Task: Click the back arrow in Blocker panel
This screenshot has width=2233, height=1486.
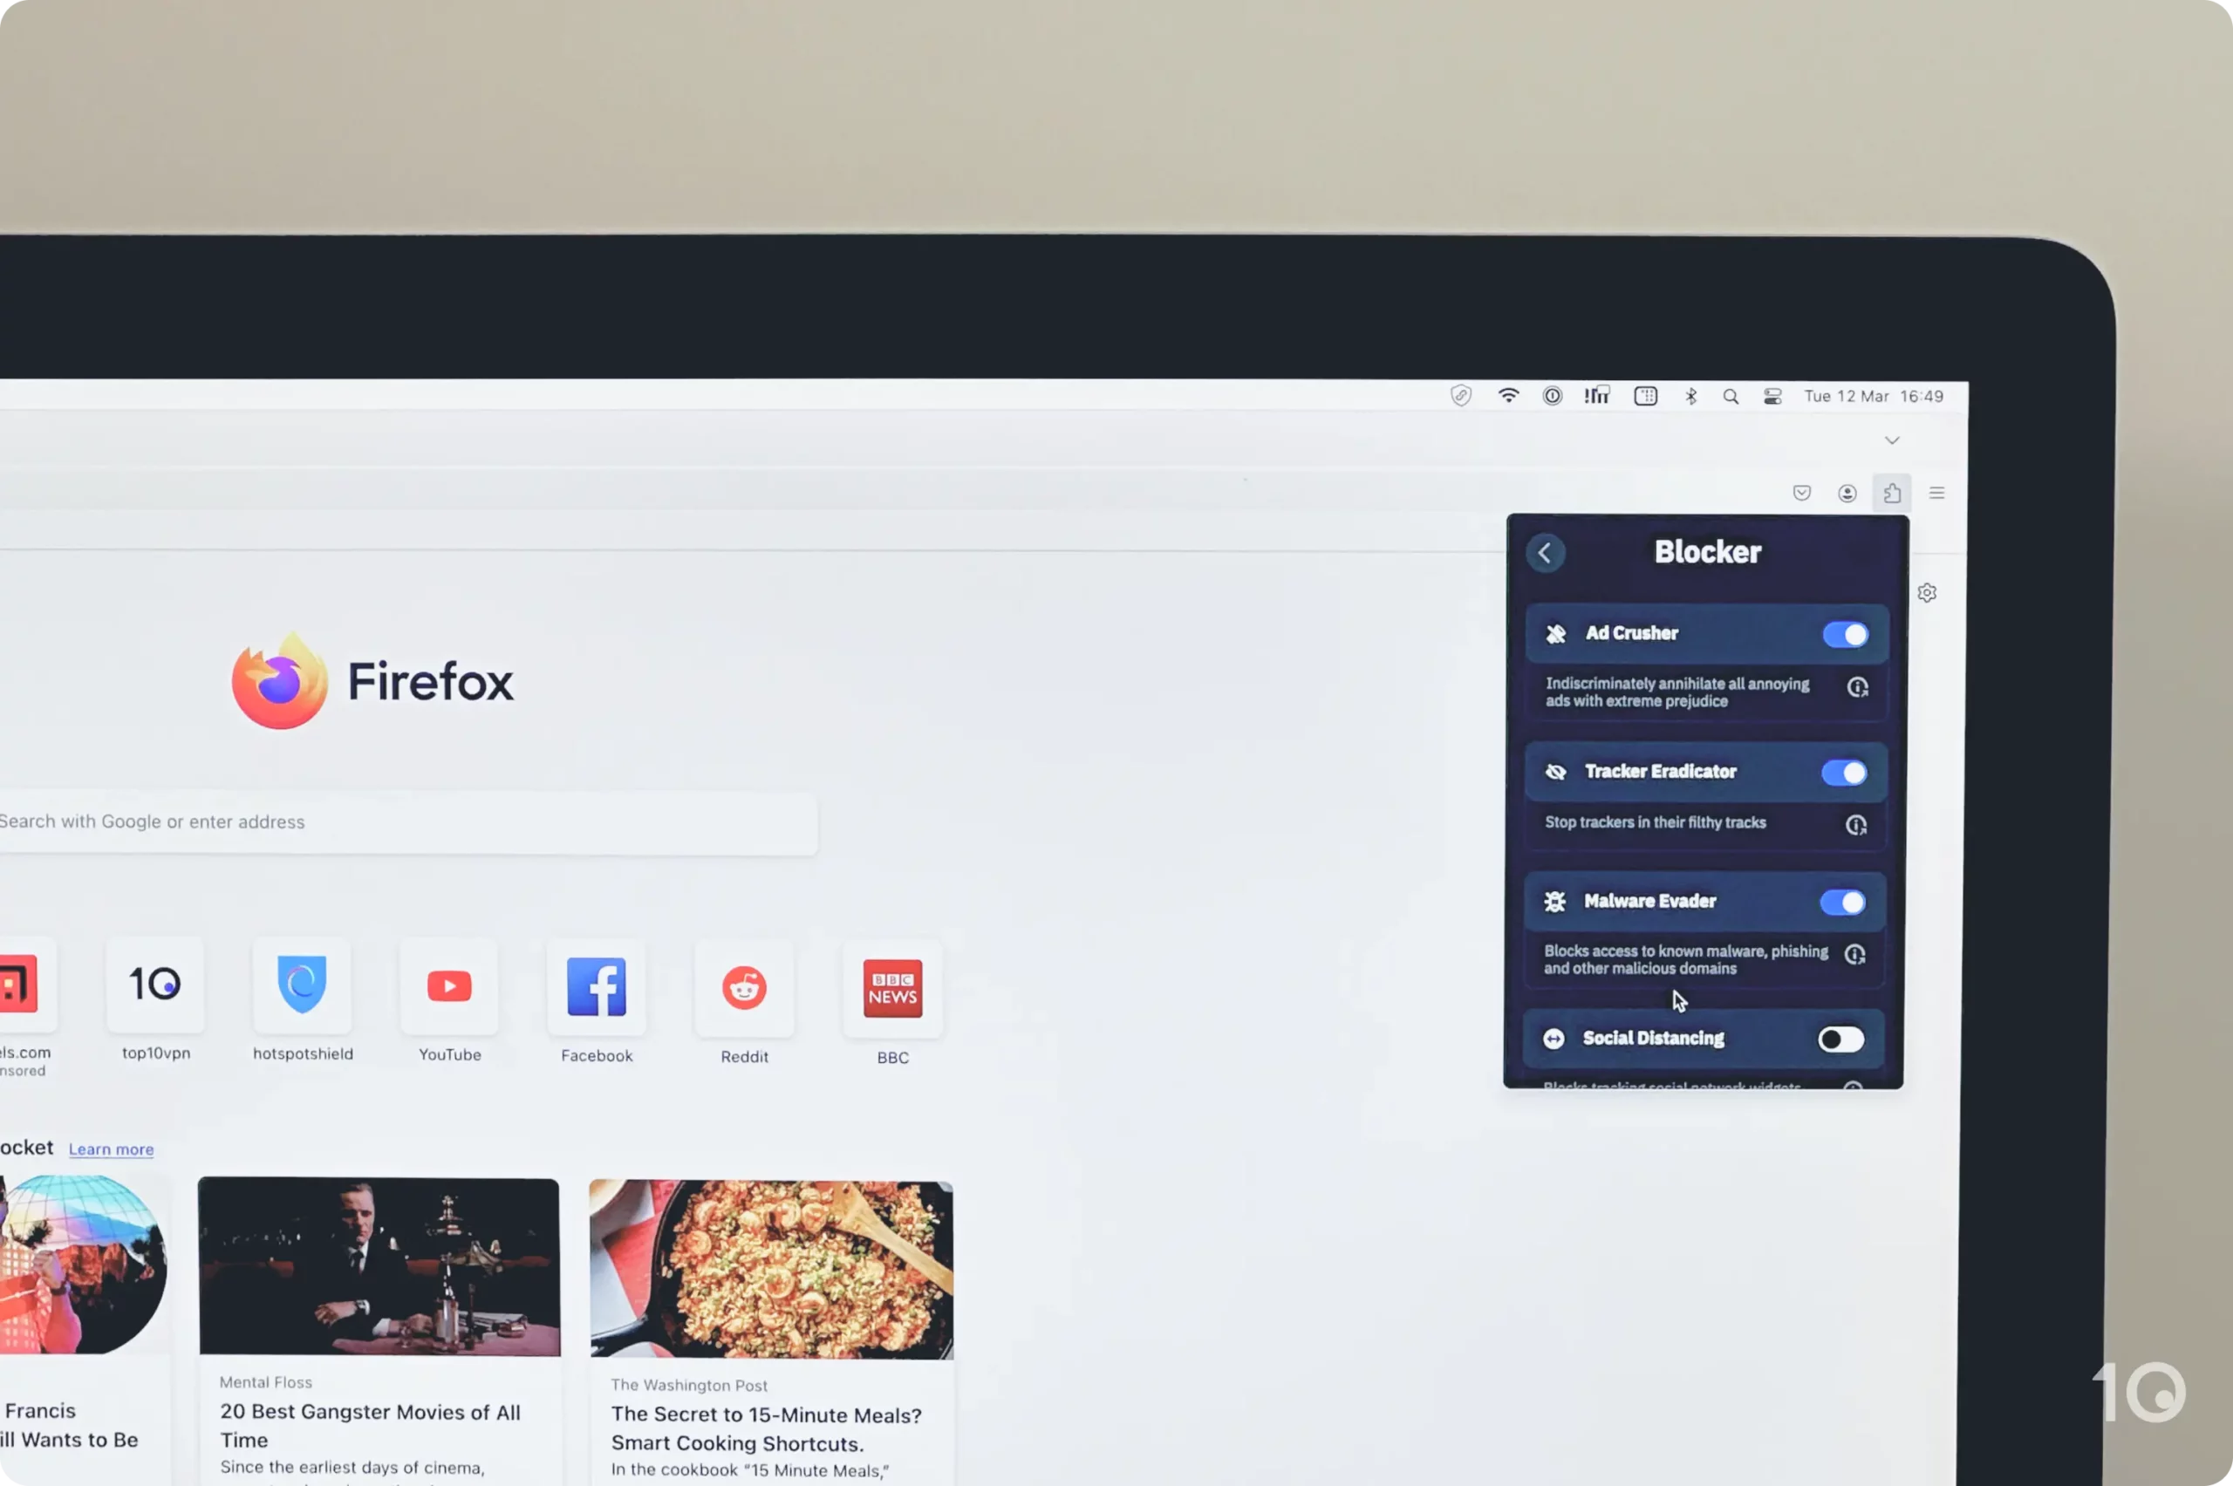Action: pyautogui.click(x=1545, y=550)
